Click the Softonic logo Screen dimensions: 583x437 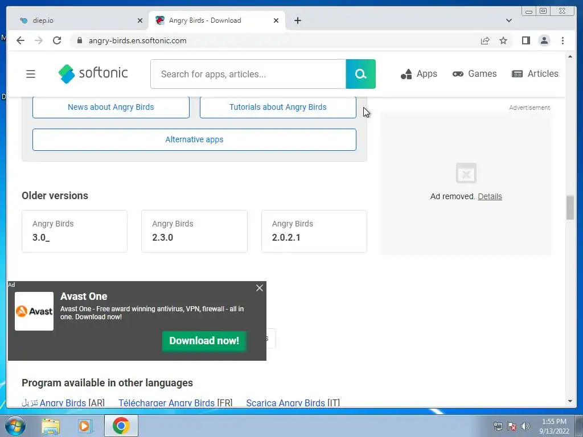coord(93,73)
